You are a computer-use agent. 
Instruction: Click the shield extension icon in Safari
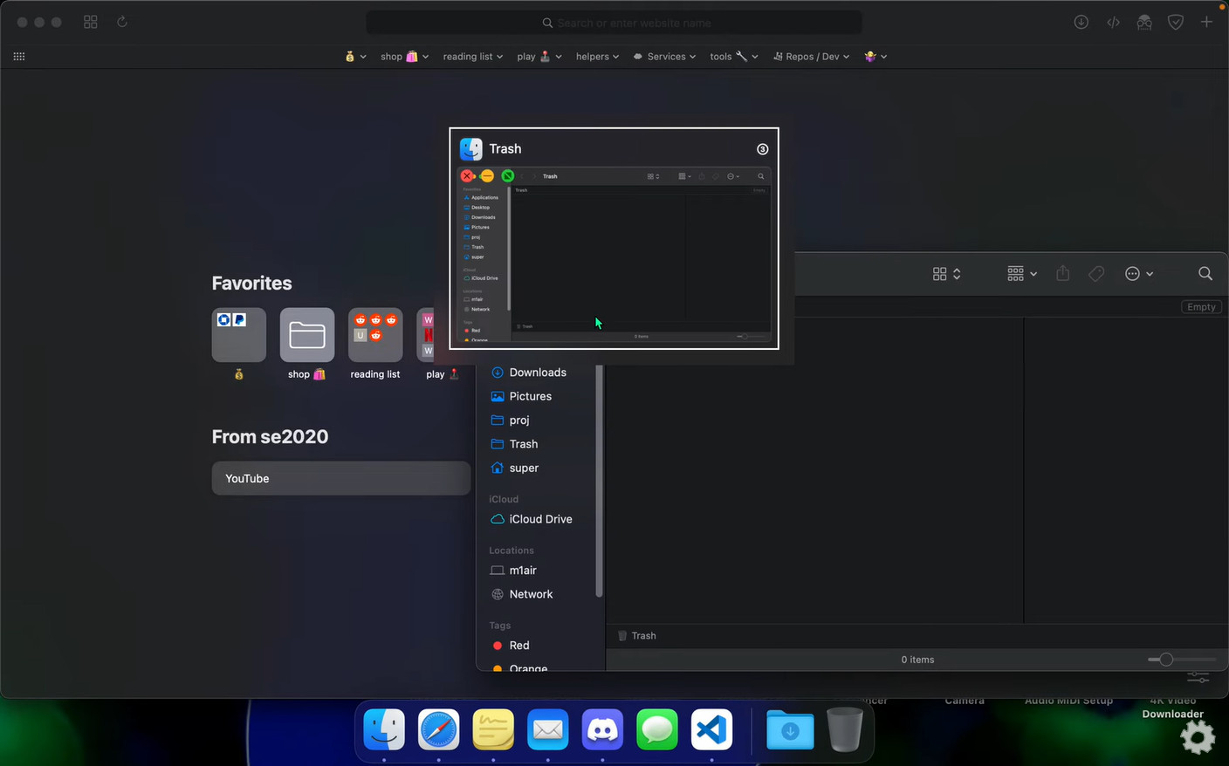pos(1176,23)
